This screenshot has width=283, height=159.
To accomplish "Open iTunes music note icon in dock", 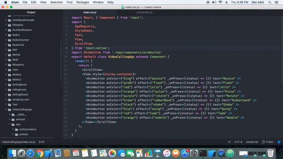I will click(167, 153).
